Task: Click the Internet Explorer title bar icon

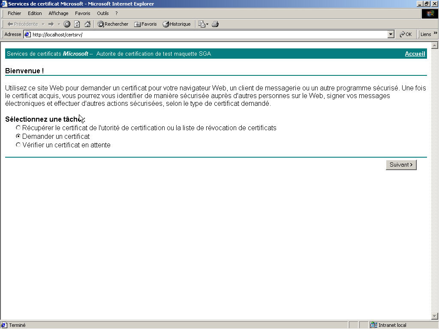Action: coord(3,3)
